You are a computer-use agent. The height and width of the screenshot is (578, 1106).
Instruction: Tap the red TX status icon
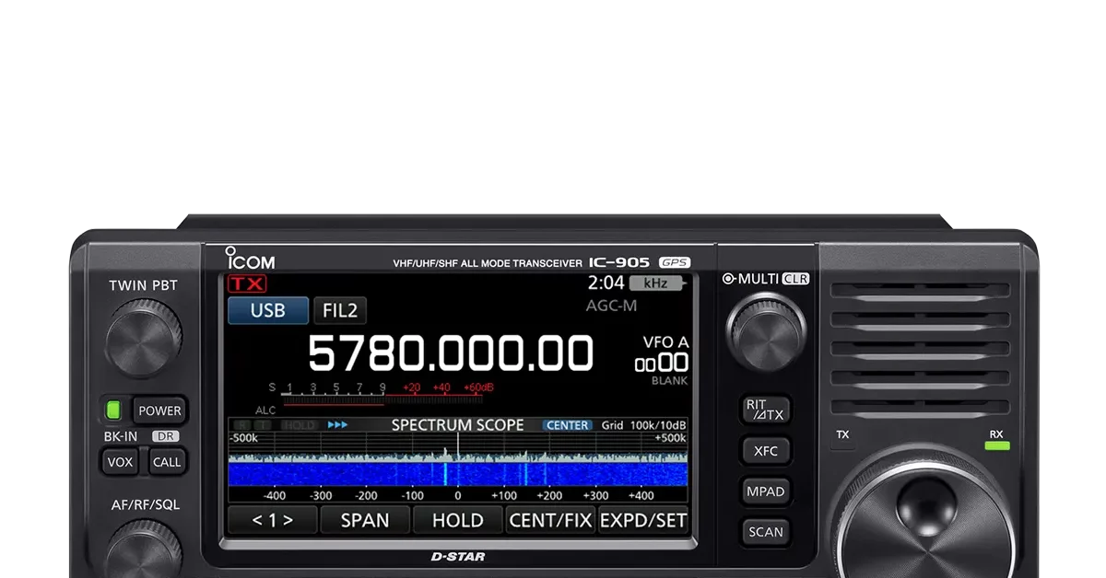tap(246, 283)
